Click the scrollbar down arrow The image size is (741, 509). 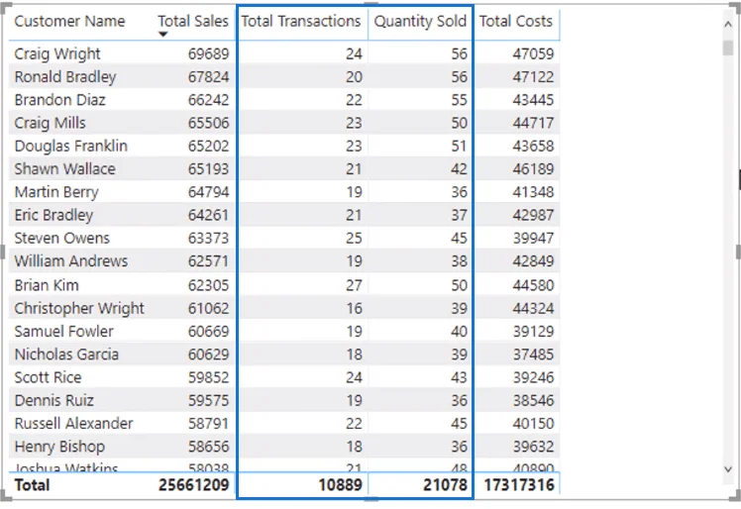[x=728, y=469]
